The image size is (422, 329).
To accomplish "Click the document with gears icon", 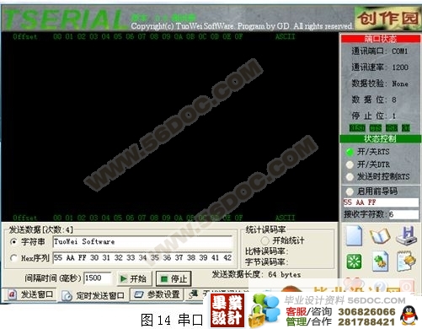I will 381,262.
